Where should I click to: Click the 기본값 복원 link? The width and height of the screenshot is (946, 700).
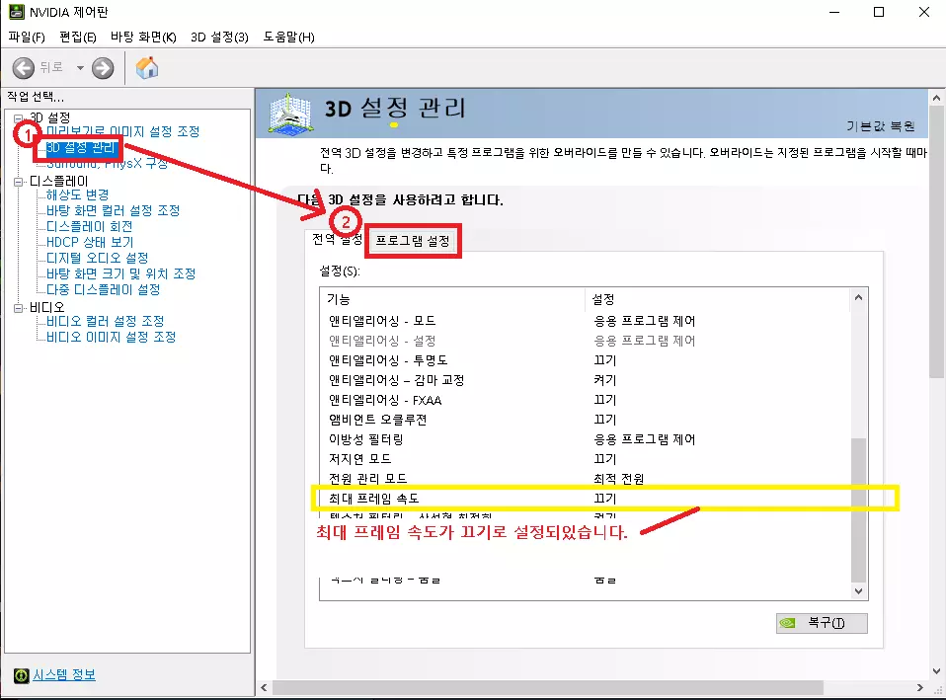(x=880, y=126)
